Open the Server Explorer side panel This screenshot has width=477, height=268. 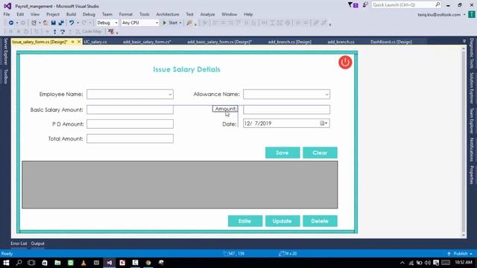(x=5, y=51)
